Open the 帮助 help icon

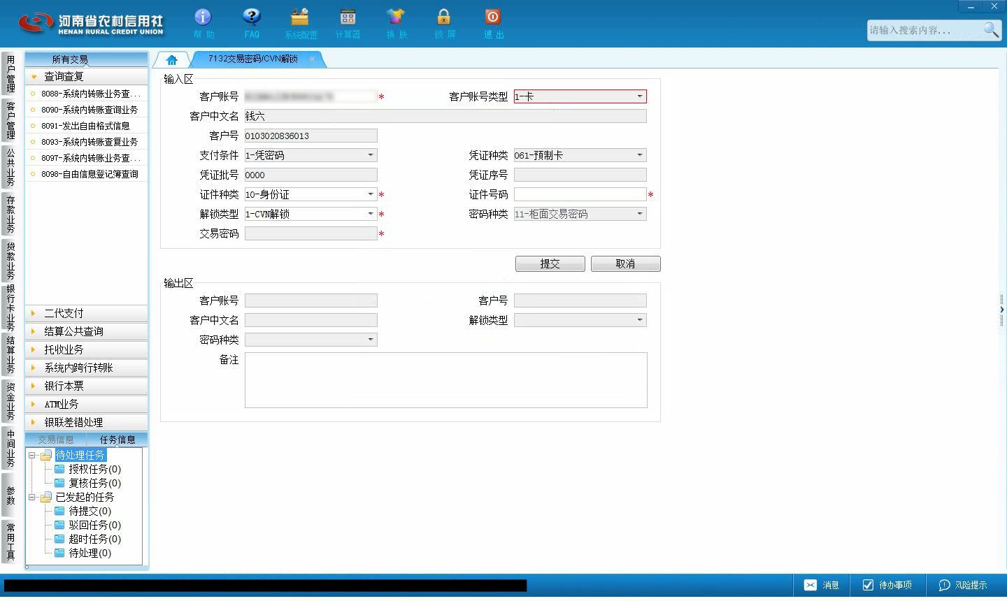tap(203, 24)
